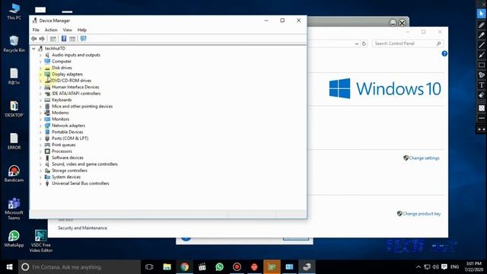Expand the Network adapters category

click(x=40, y=126)
